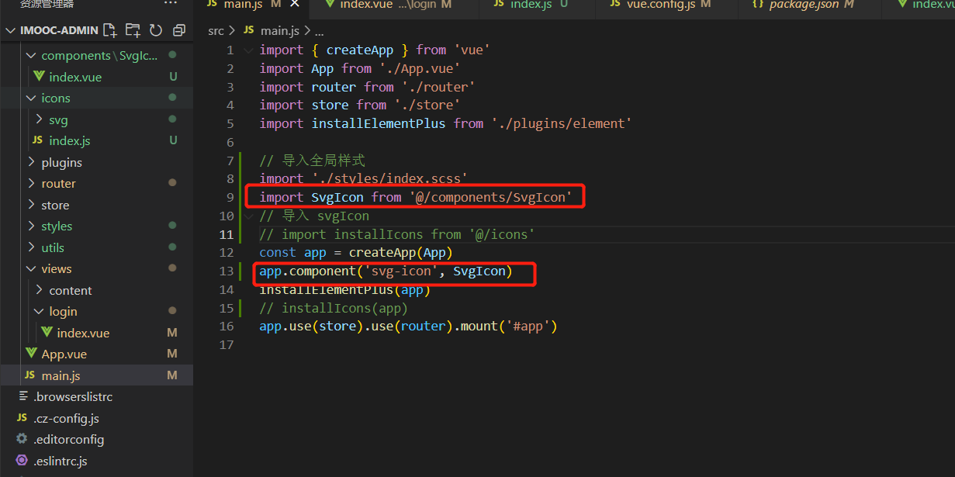Click the braces icon on package.json tab
The width and height of the screenshot is (955, 477).
[x=758, y=5]
